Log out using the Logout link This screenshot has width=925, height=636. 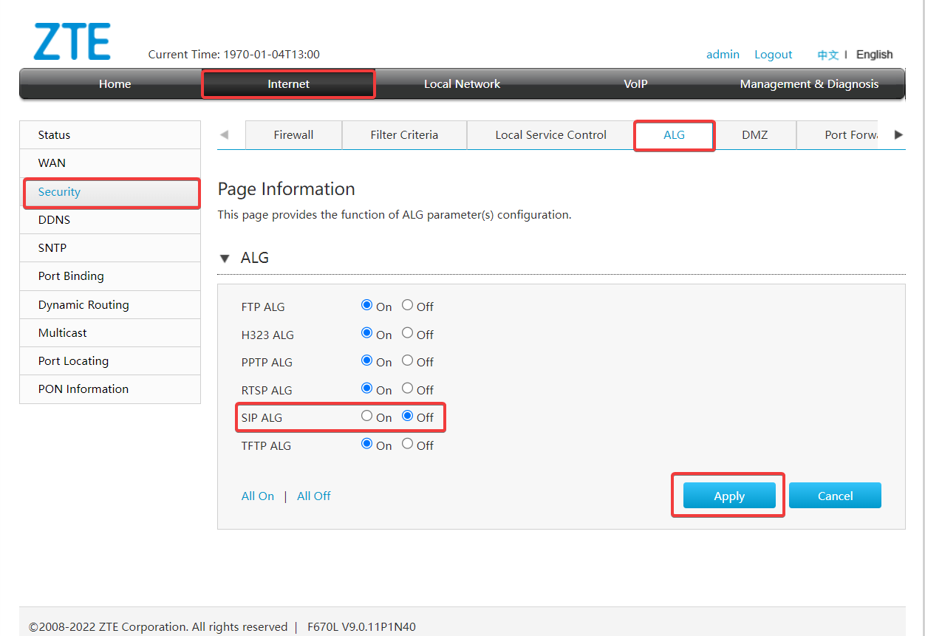[773, 55]
